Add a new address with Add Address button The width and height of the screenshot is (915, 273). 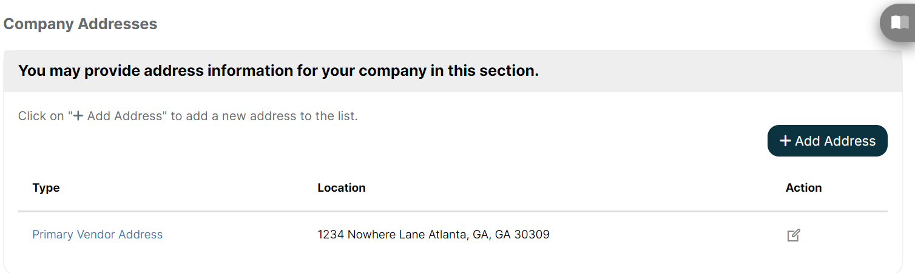[828, 141]
